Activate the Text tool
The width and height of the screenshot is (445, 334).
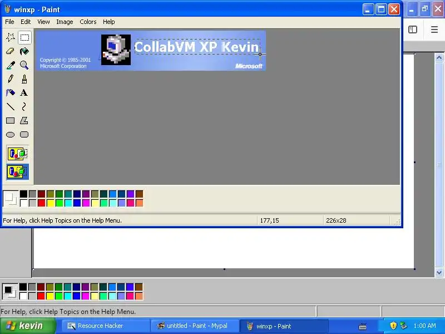point(24,92)
